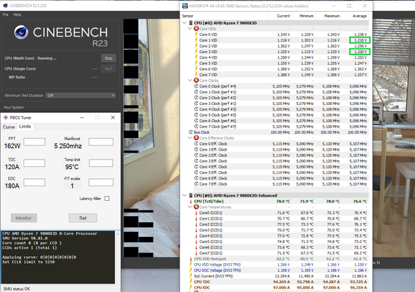
Task: Click the Cinebench R23 title bar icon
Action: click(x=5, y=6)
